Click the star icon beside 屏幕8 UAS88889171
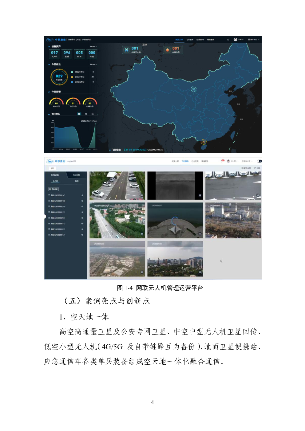This screenshot has height=431, width=305. (x=82, y=235)
